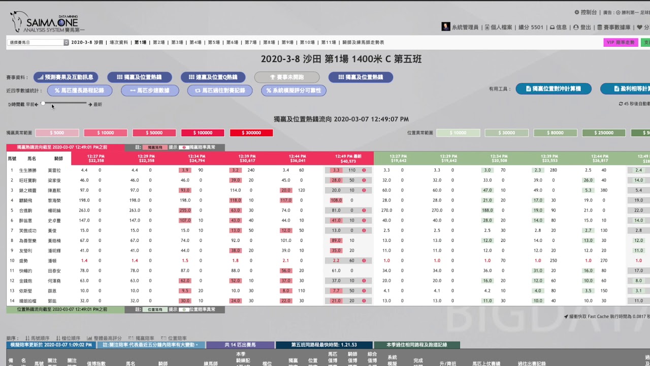Open 預測賽果及互動訊息

click(66, 77)
